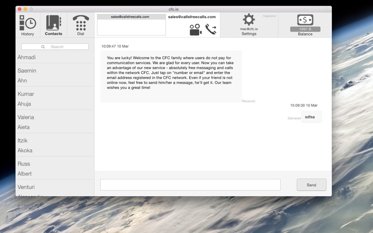Click the 1991 B balance badge
The height and width of the screenshot is (233, 373).
coord(305,29)
